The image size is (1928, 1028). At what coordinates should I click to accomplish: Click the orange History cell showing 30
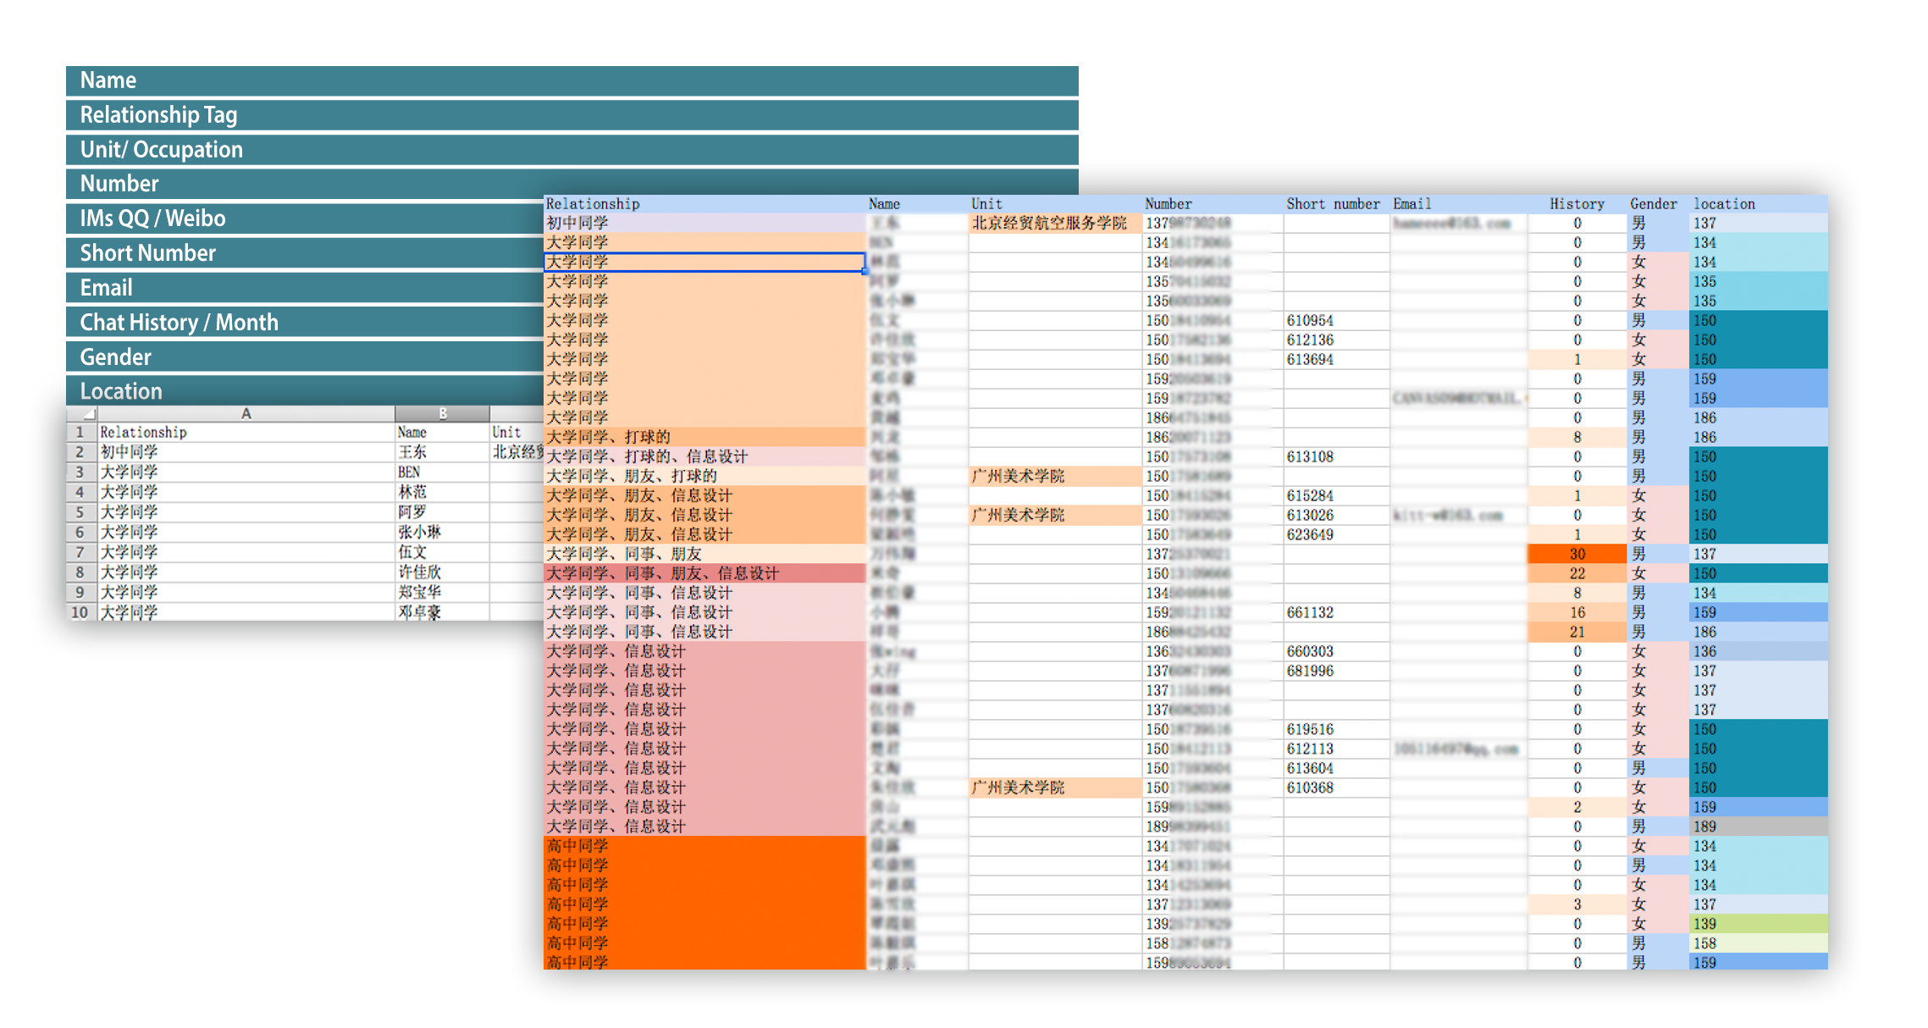pos(1577,555)
